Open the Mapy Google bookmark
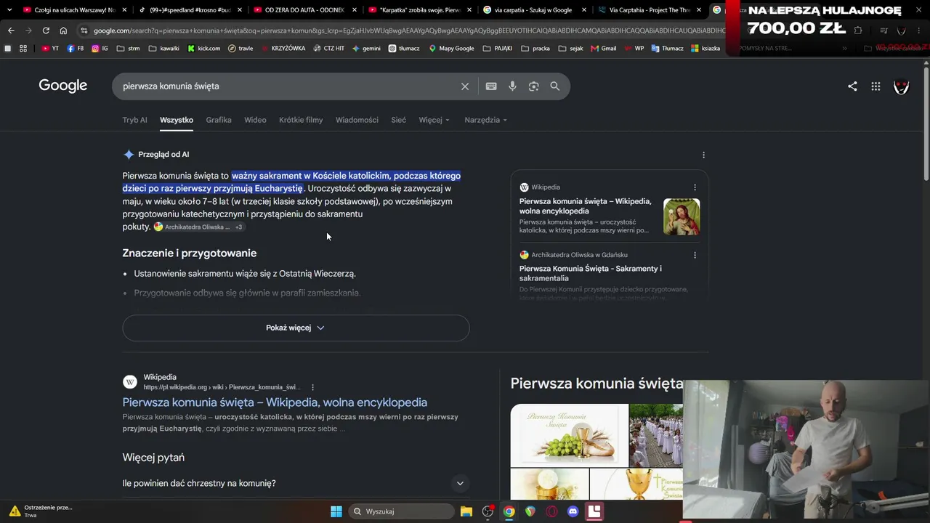Viewport: 930px width, 523px height. pos(451,49)
